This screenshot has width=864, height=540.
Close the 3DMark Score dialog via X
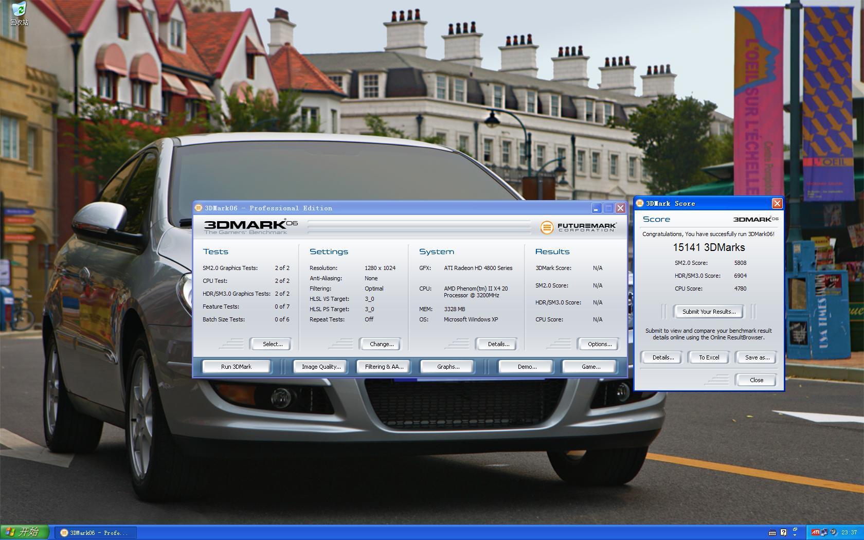coord(777,204)
